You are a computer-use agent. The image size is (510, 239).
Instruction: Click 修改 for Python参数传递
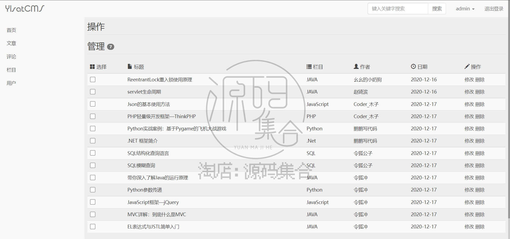pyautogui.click(x=469, y=190)
